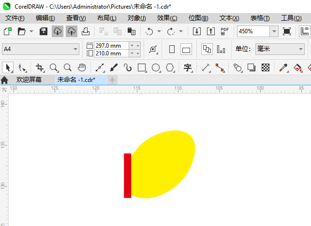Screen dimensions: 311x226
Task: Select the Pick tool arrow
Action: [x=8, y=67]
